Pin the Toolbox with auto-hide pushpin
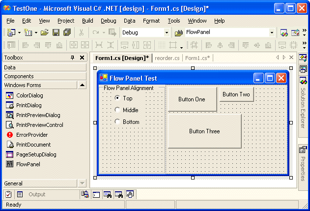This screenshot has width=310, height=211. pyautogui.click(x=73, y=58)
